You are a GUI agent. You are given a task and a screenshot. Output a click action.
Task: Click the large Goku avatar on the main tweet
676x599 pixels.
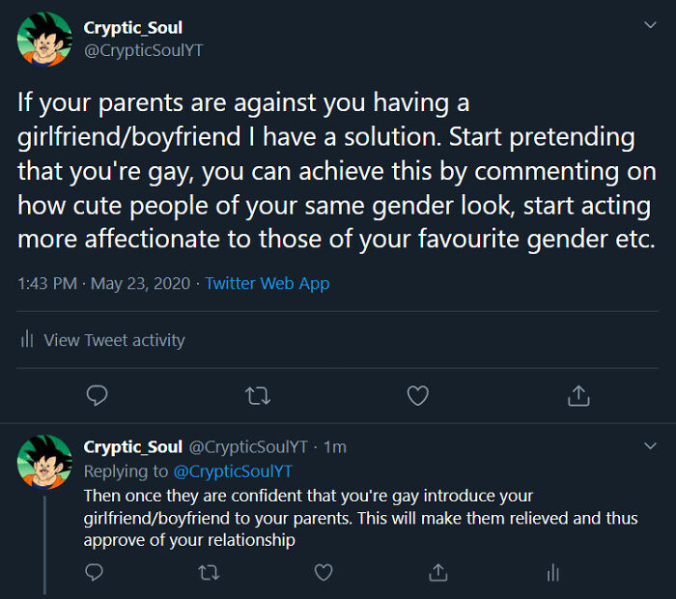click(44, 40)
